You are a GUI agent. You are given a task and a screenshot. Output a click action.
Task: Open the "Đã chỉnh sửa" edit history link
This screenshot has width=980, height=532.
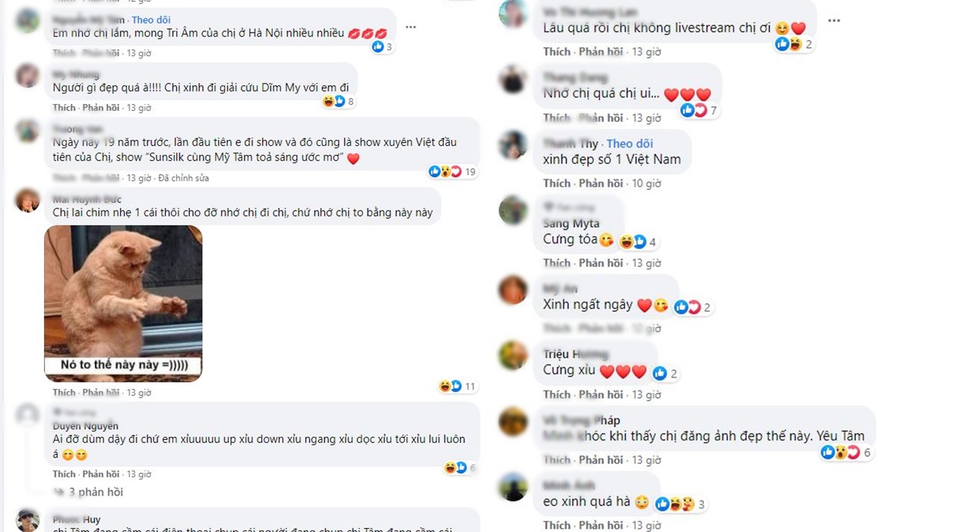(183, 178)
